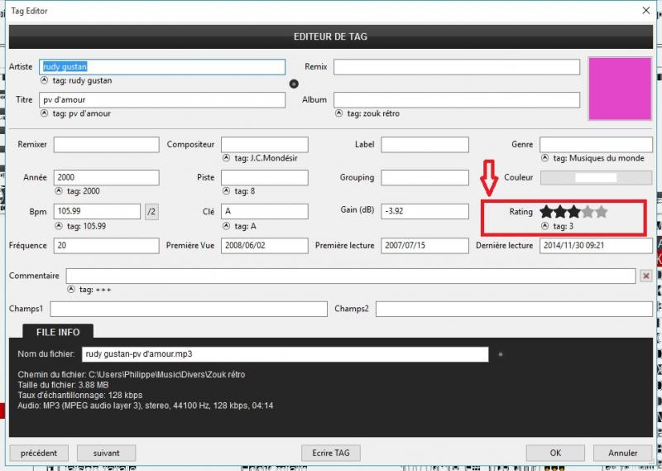
Task: Click the pink cover art thumbnail
Action: click(618, 87)
